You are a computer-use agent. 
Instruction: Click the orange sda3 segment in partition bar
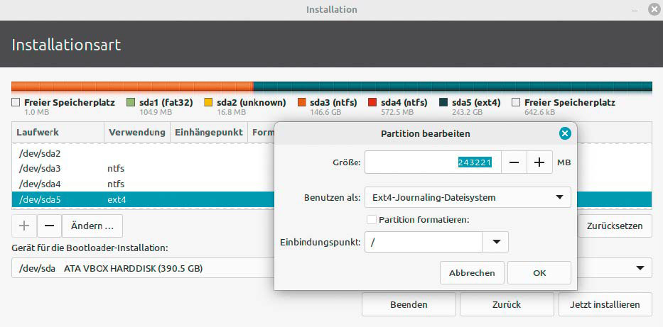tap(132, 87)
